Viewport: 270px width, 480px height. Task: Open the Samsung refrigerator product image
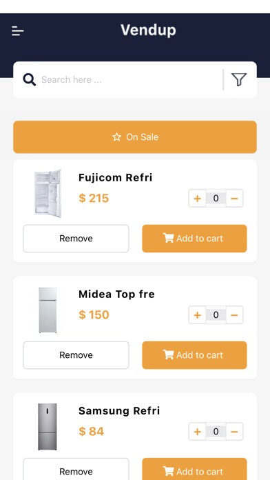(48, 427)
